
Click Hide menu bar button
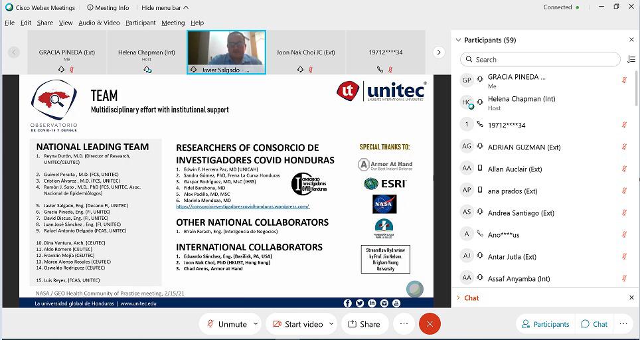point(164,7)
